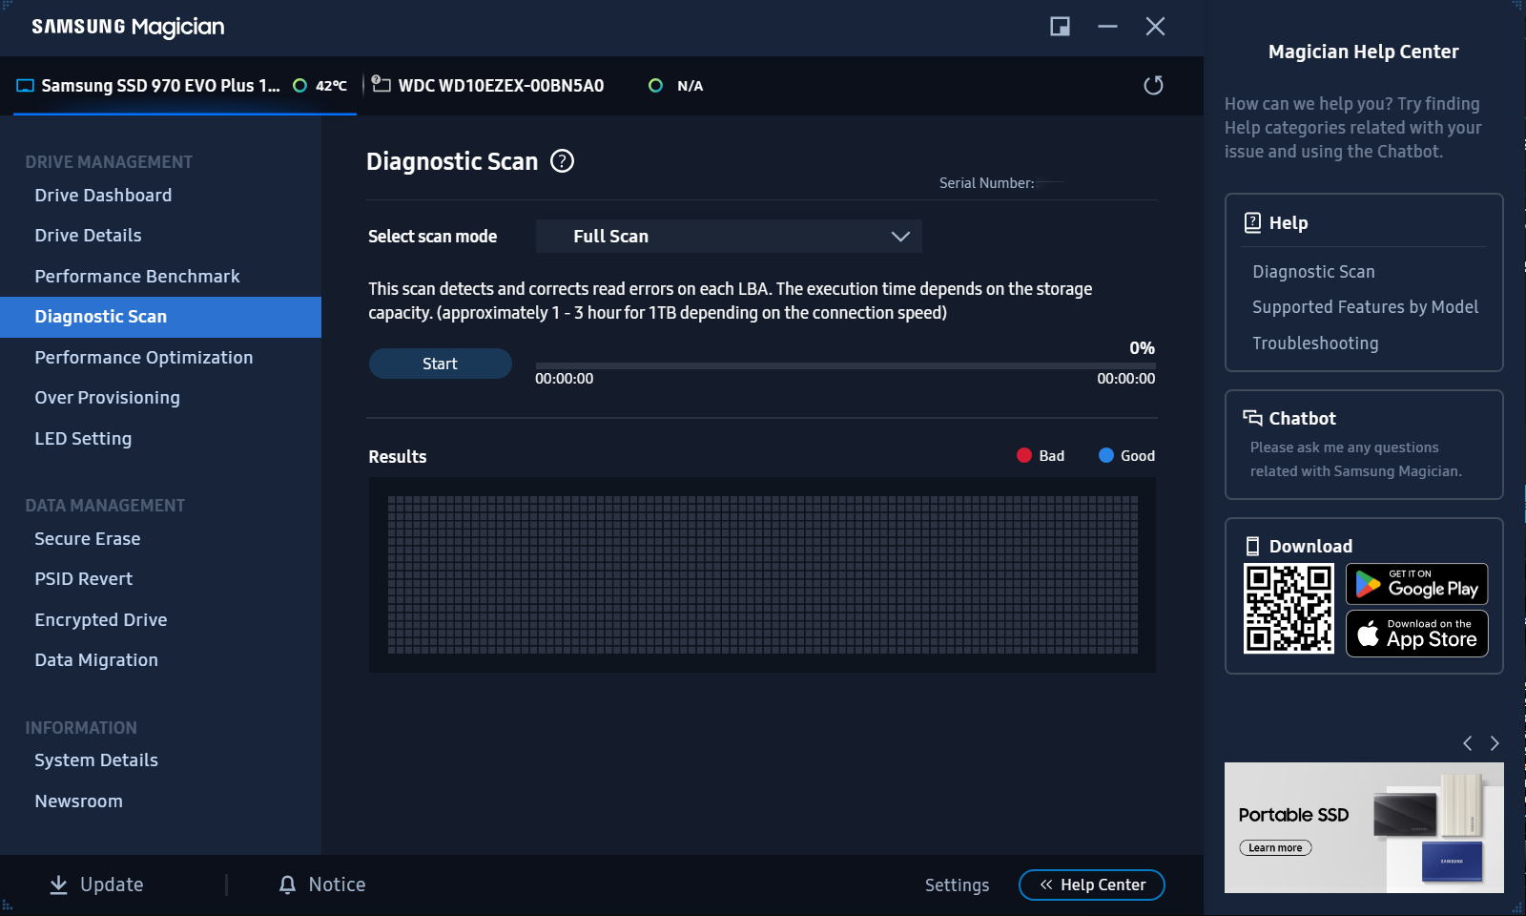Click the WDC drive N/A temperature text
This screenshot has height=916, width=1526.
[x=690, y=86]
